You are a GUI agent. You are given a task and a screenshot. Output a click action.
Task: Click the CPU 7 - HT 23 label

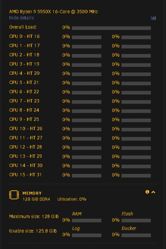pyautogui.click(x=24, y=101)
